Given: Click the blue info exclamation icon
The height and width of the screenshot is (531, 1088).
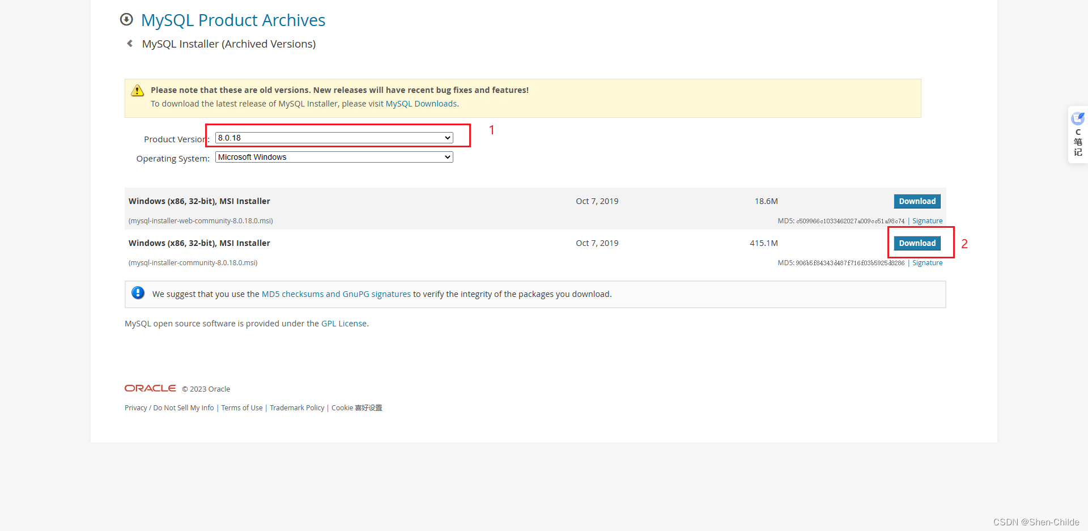Looking at the screenshot, I should [x=138, y=293].
